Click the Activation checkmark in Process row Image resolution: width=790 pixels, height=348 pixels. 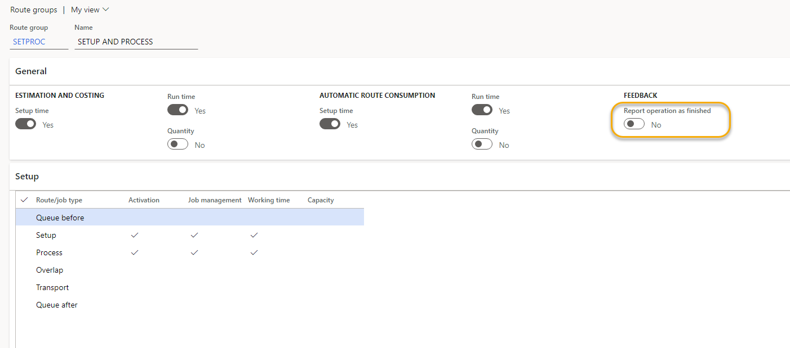click(134, 252)
